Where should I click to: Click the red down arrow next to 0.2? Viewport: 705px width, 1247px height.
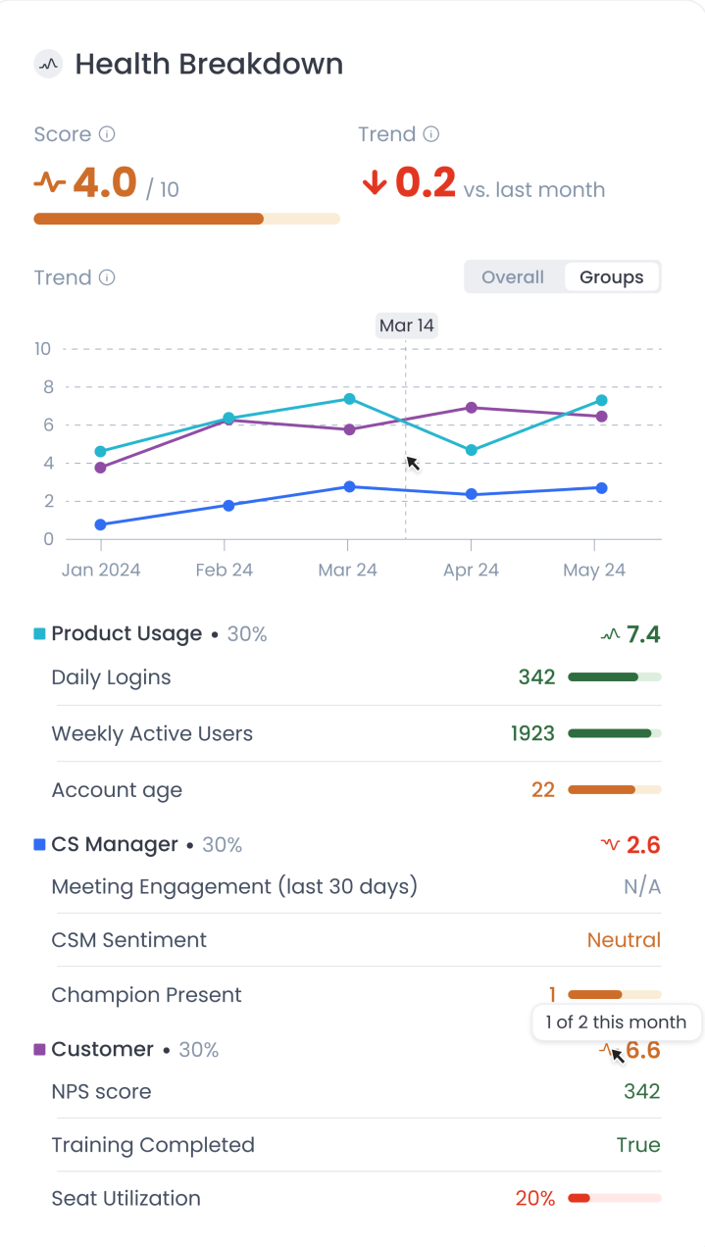[375, 182]
